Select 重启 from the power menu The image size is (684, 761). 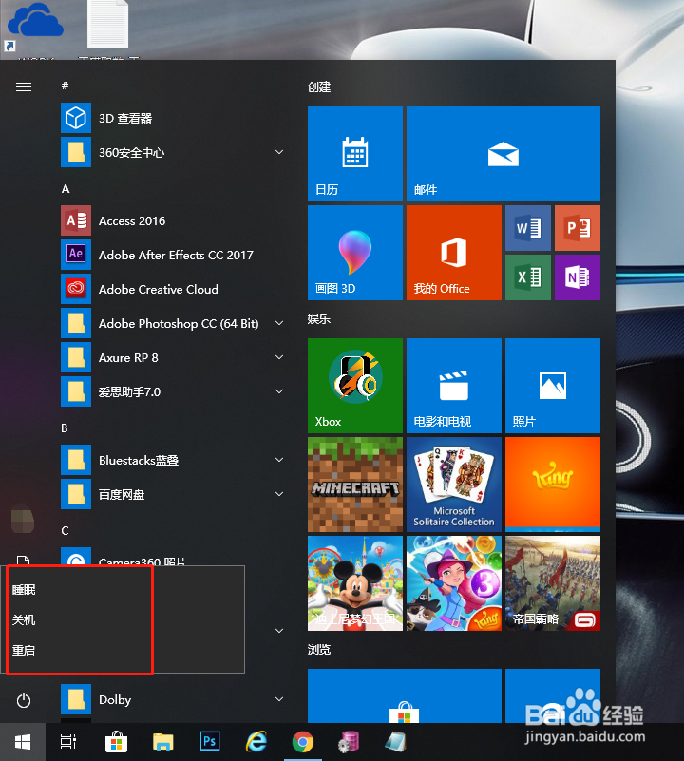[24, 650]
